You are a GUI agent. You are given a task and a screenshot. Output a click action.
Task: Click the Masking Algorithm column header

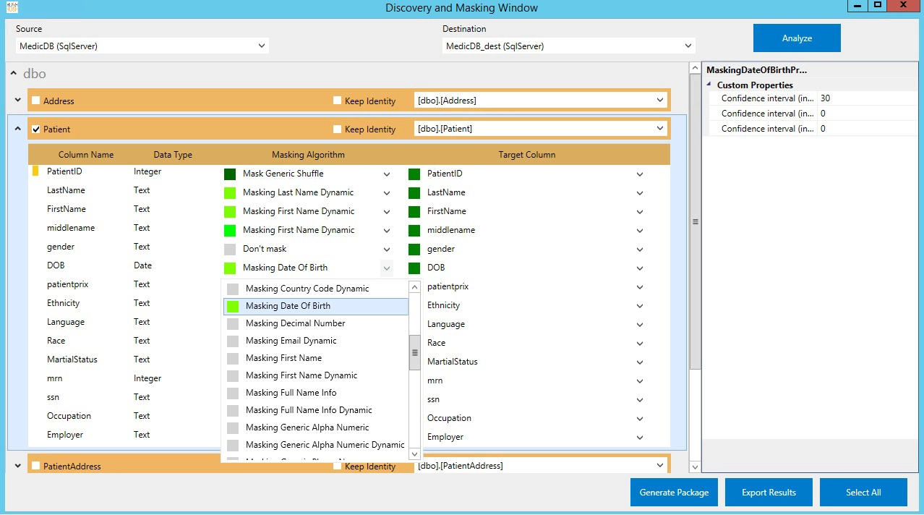(x=308, y=155)
